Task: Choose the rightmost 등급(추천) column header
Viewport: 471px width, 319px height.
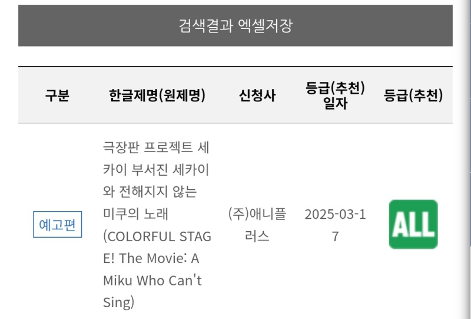Action: pos(413,96)
